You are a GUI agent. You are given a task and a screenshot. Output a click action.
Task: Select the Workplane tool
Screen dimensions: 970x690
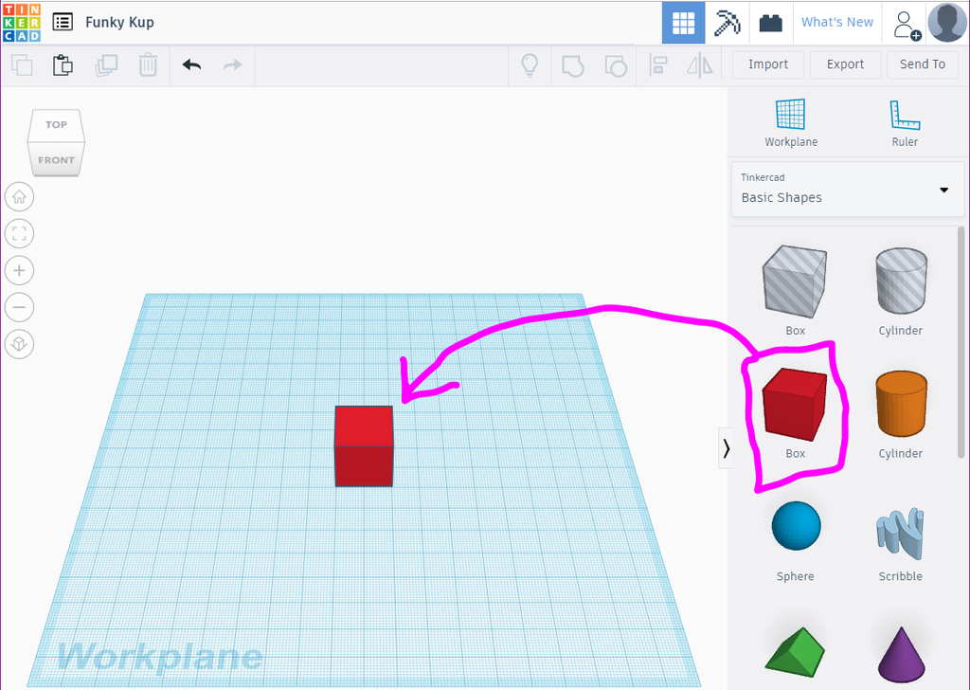tap(791, 122)
